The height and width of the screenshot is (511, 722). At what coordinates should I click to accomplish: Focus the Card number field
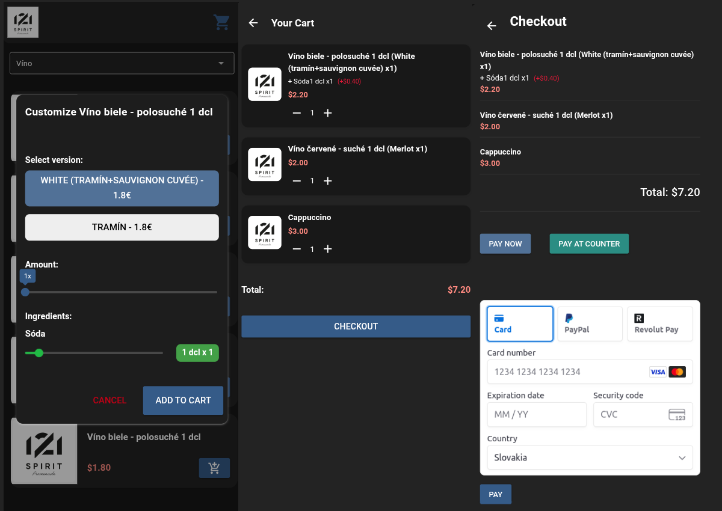point(590,372)
